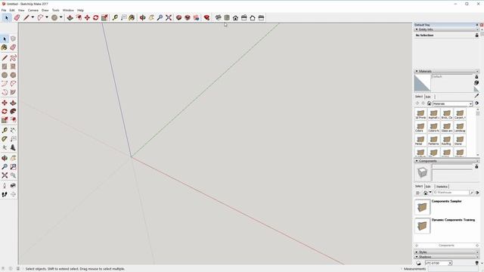Viewport: 484px width, 272px height.
Task: Open the Roofing material folder
Action: [447, 141]
